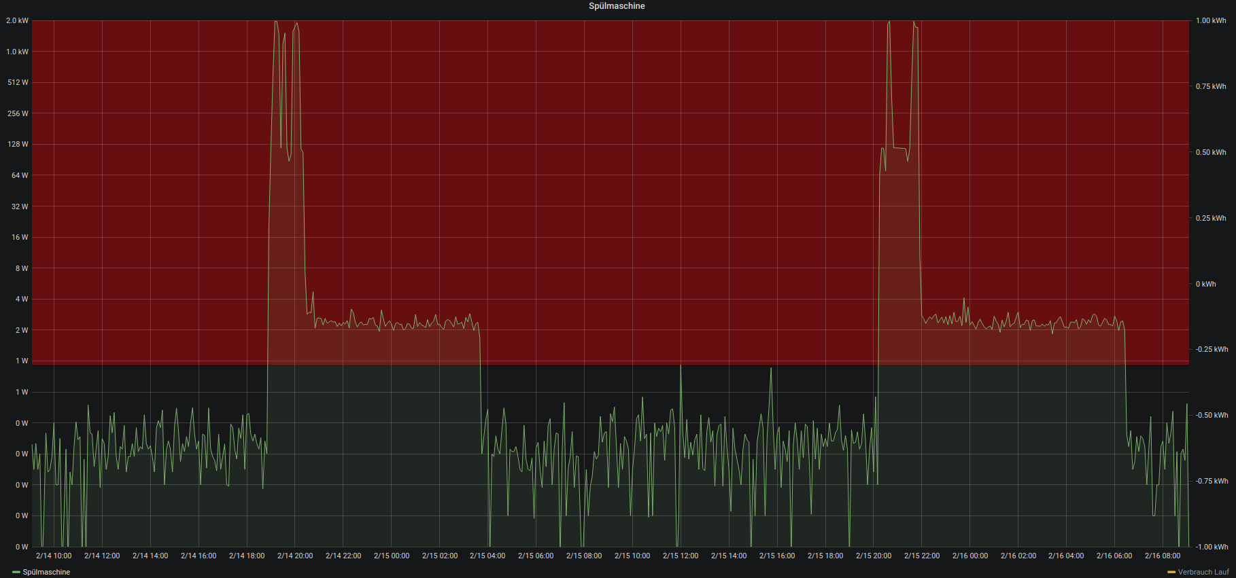
Task: Click the 1.00 kWh right axis label
Action: click(x=1211, y=20)
